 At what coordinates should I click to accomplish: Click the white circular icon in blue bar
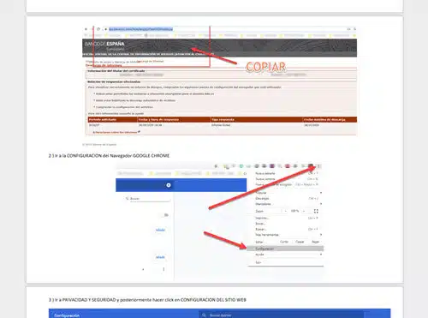click(169, 185)
